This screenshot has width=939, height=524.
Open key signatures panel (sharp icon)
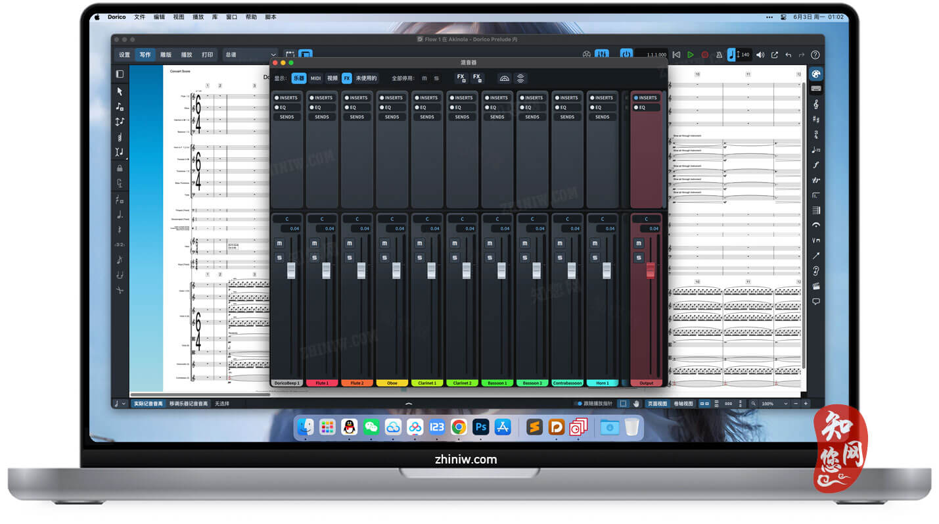pyautogui.click(x=815, y=120)
